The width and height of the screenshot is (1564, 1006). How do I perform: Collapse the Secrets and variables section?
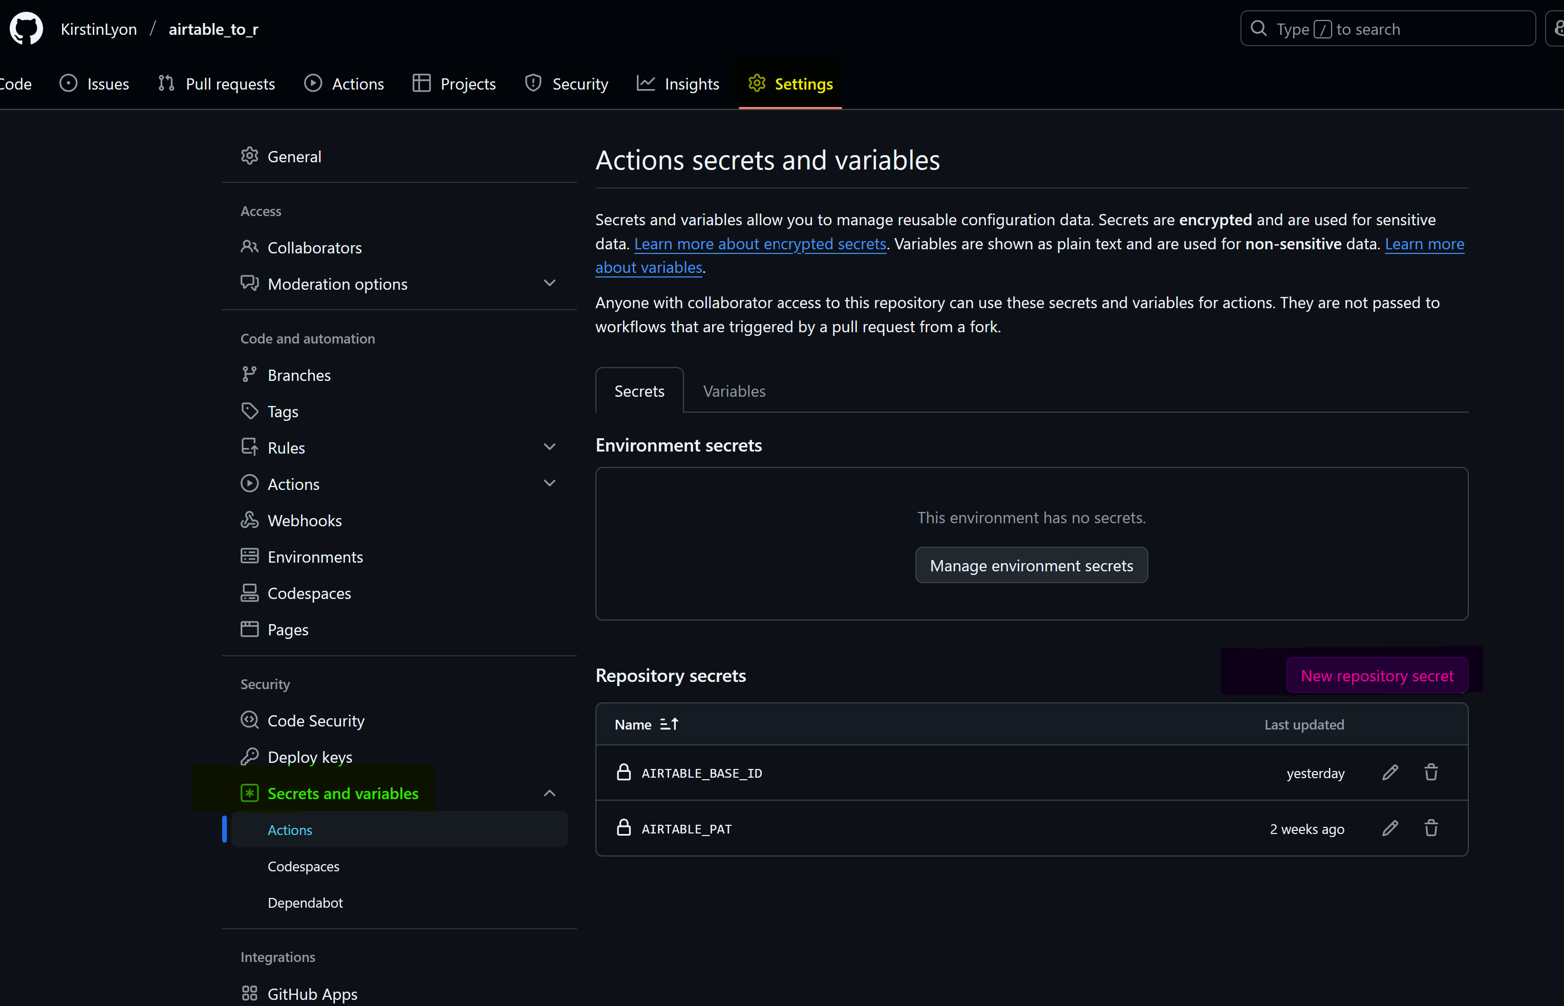(549, 794)
